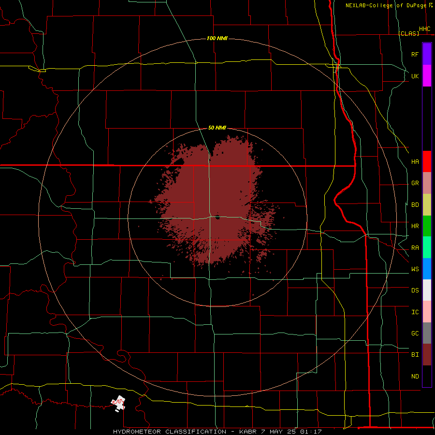Click the ND black legend swatch
Viewport: 435px width, 435px height.
click(427, 376)
